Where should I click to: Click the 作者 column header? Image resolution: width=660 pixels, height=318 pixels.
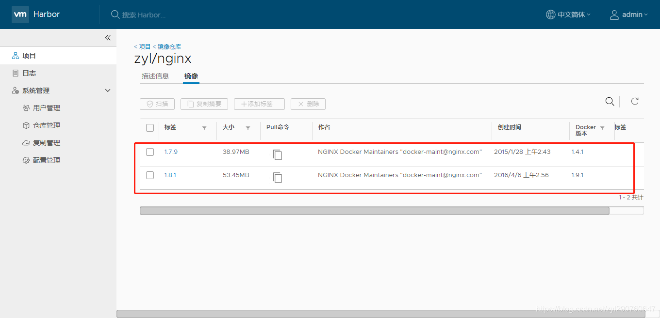click(324, 127)
